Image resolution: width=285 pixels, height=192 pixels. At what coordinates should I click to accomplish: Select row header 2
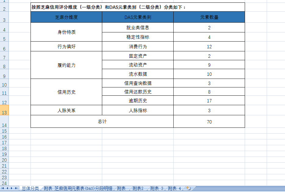coord(4,7)
